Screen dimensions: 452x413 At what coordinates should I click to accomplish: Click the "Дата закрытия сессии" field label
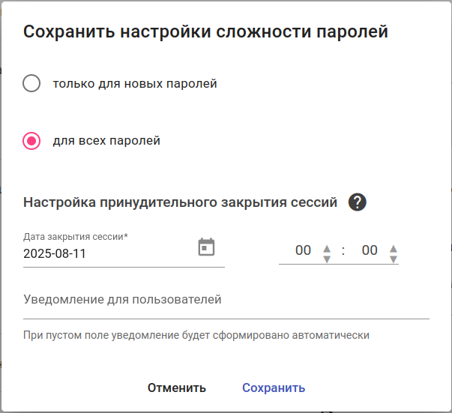click(x=75, y=236)
